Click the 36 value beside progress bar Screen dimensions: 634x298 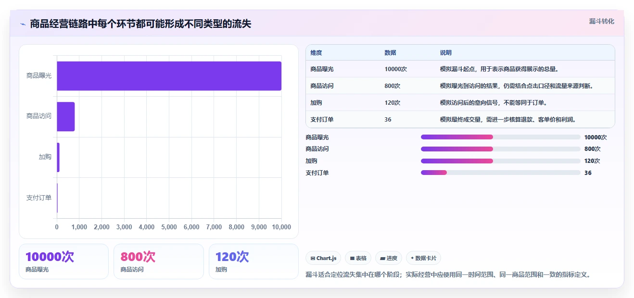click(x=588, y=173)
